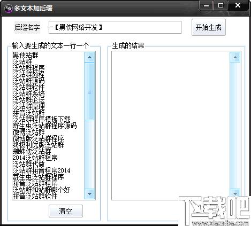Click the 开始生成 button

tap(209, 27)
